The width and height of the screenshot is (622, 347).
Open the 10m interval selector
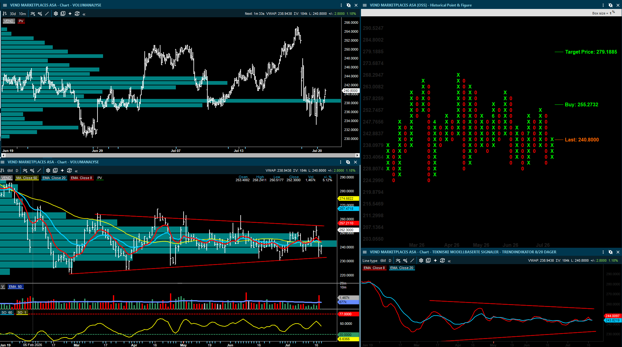23,14
